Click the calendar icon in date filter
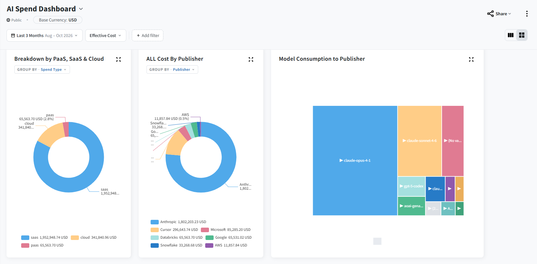Screen dimensions: 537x264 tap(13, 35)
